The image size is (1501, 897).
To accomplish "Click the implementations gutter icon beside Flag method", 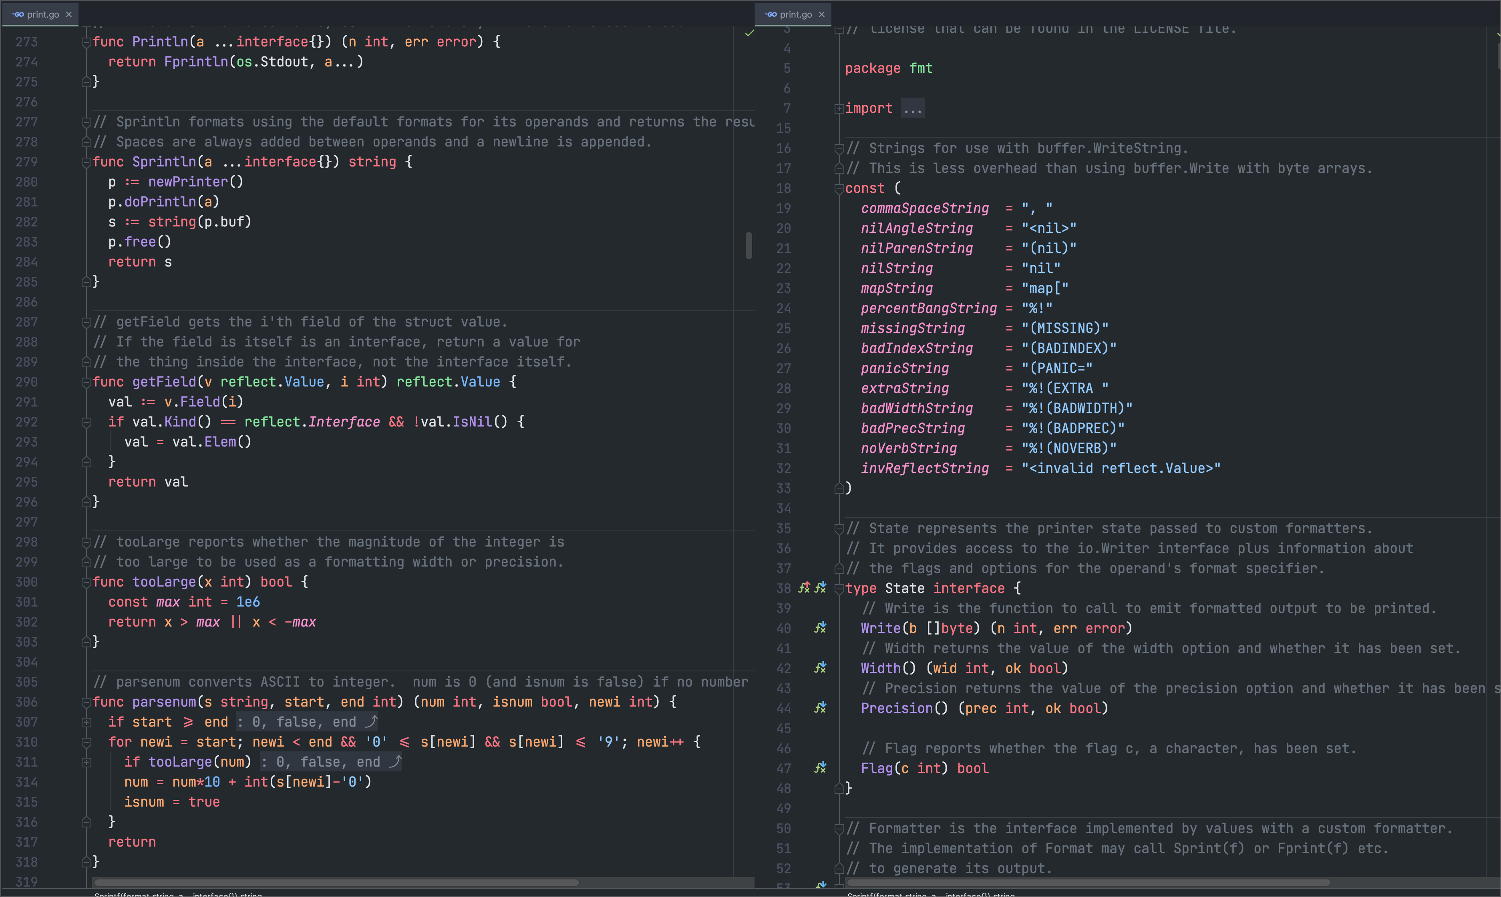I will tap(820, 768).
